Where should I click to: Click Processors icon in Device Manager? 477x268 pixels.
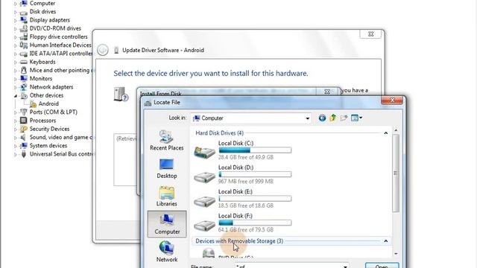(x=23, y=121)
